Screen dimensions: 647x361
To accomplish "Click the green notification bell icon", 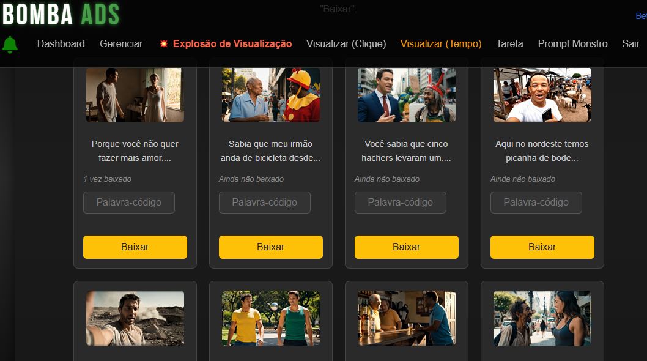I will tap(10, 45).
